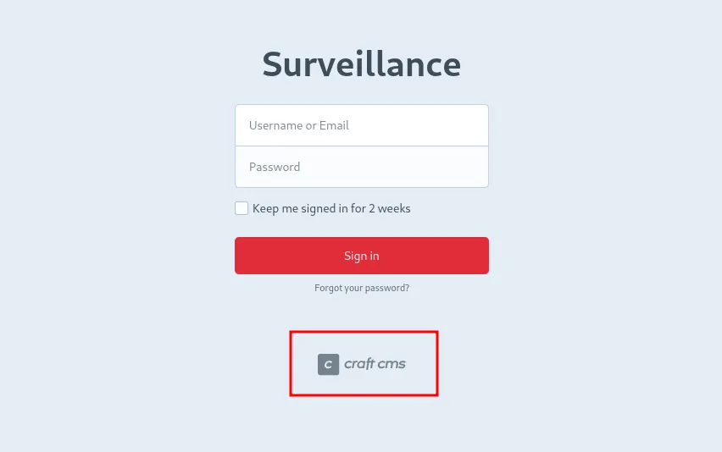The height and width of the screenshot is (452, 722).
Task: Focus the Username or Email field
Action: (x=362, y=125)
